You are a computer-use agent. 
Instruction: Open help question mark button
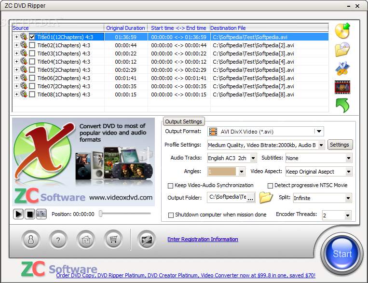(x=58, y=240)
